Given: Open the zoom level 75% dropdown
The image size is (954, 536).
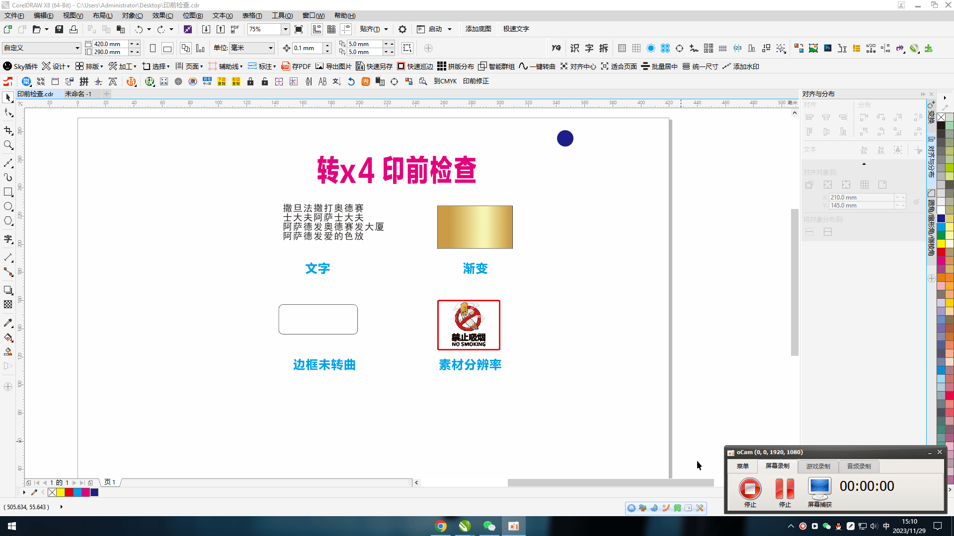Looking at the screenshot, I should pyautogui.click(x=286, y=29).
